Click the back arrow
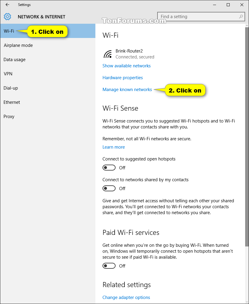The width and height of the screenshot is (249, 304). pos(7,5)
